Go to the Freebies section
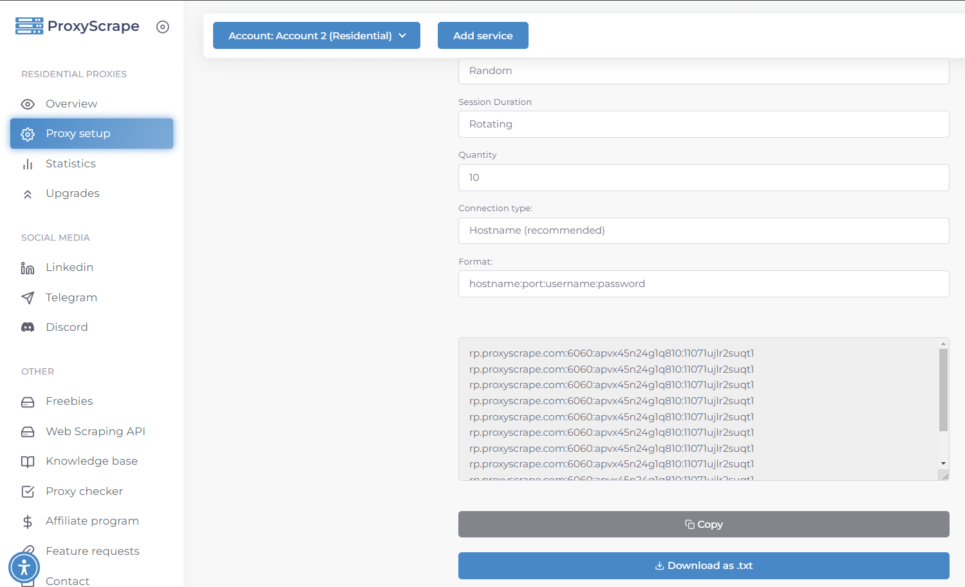 coord(68,401)
